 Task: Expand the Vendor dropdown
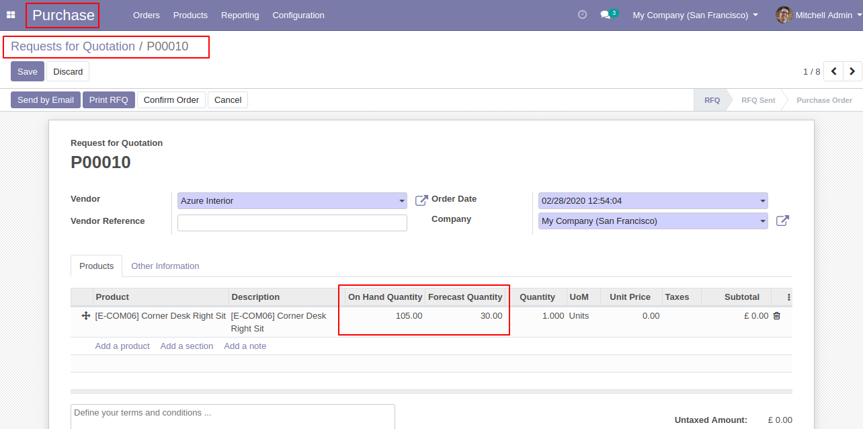(x=402, y=201)
